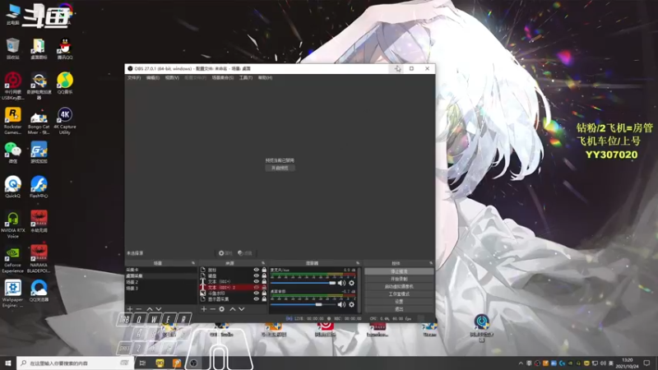Click the 开始录制 button

click(x=399, y=279)
